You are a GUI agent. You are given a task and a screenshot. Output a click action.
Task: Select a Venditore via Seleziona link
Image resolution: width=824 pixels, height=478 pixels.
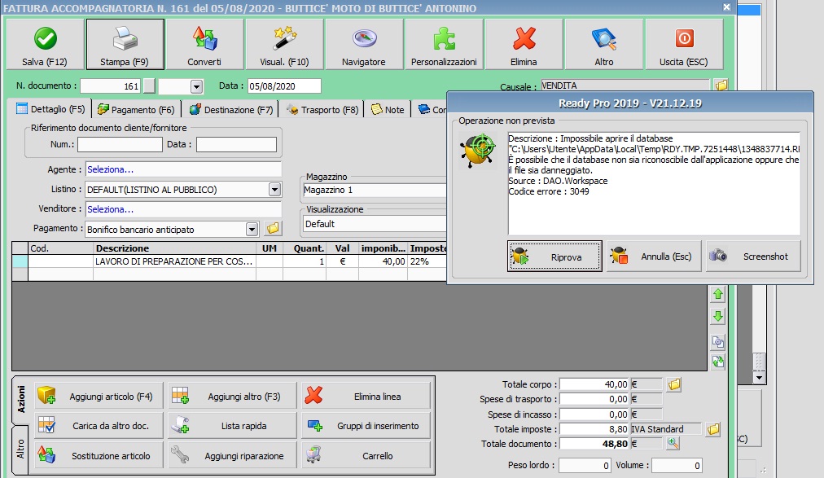coord(111,209)
